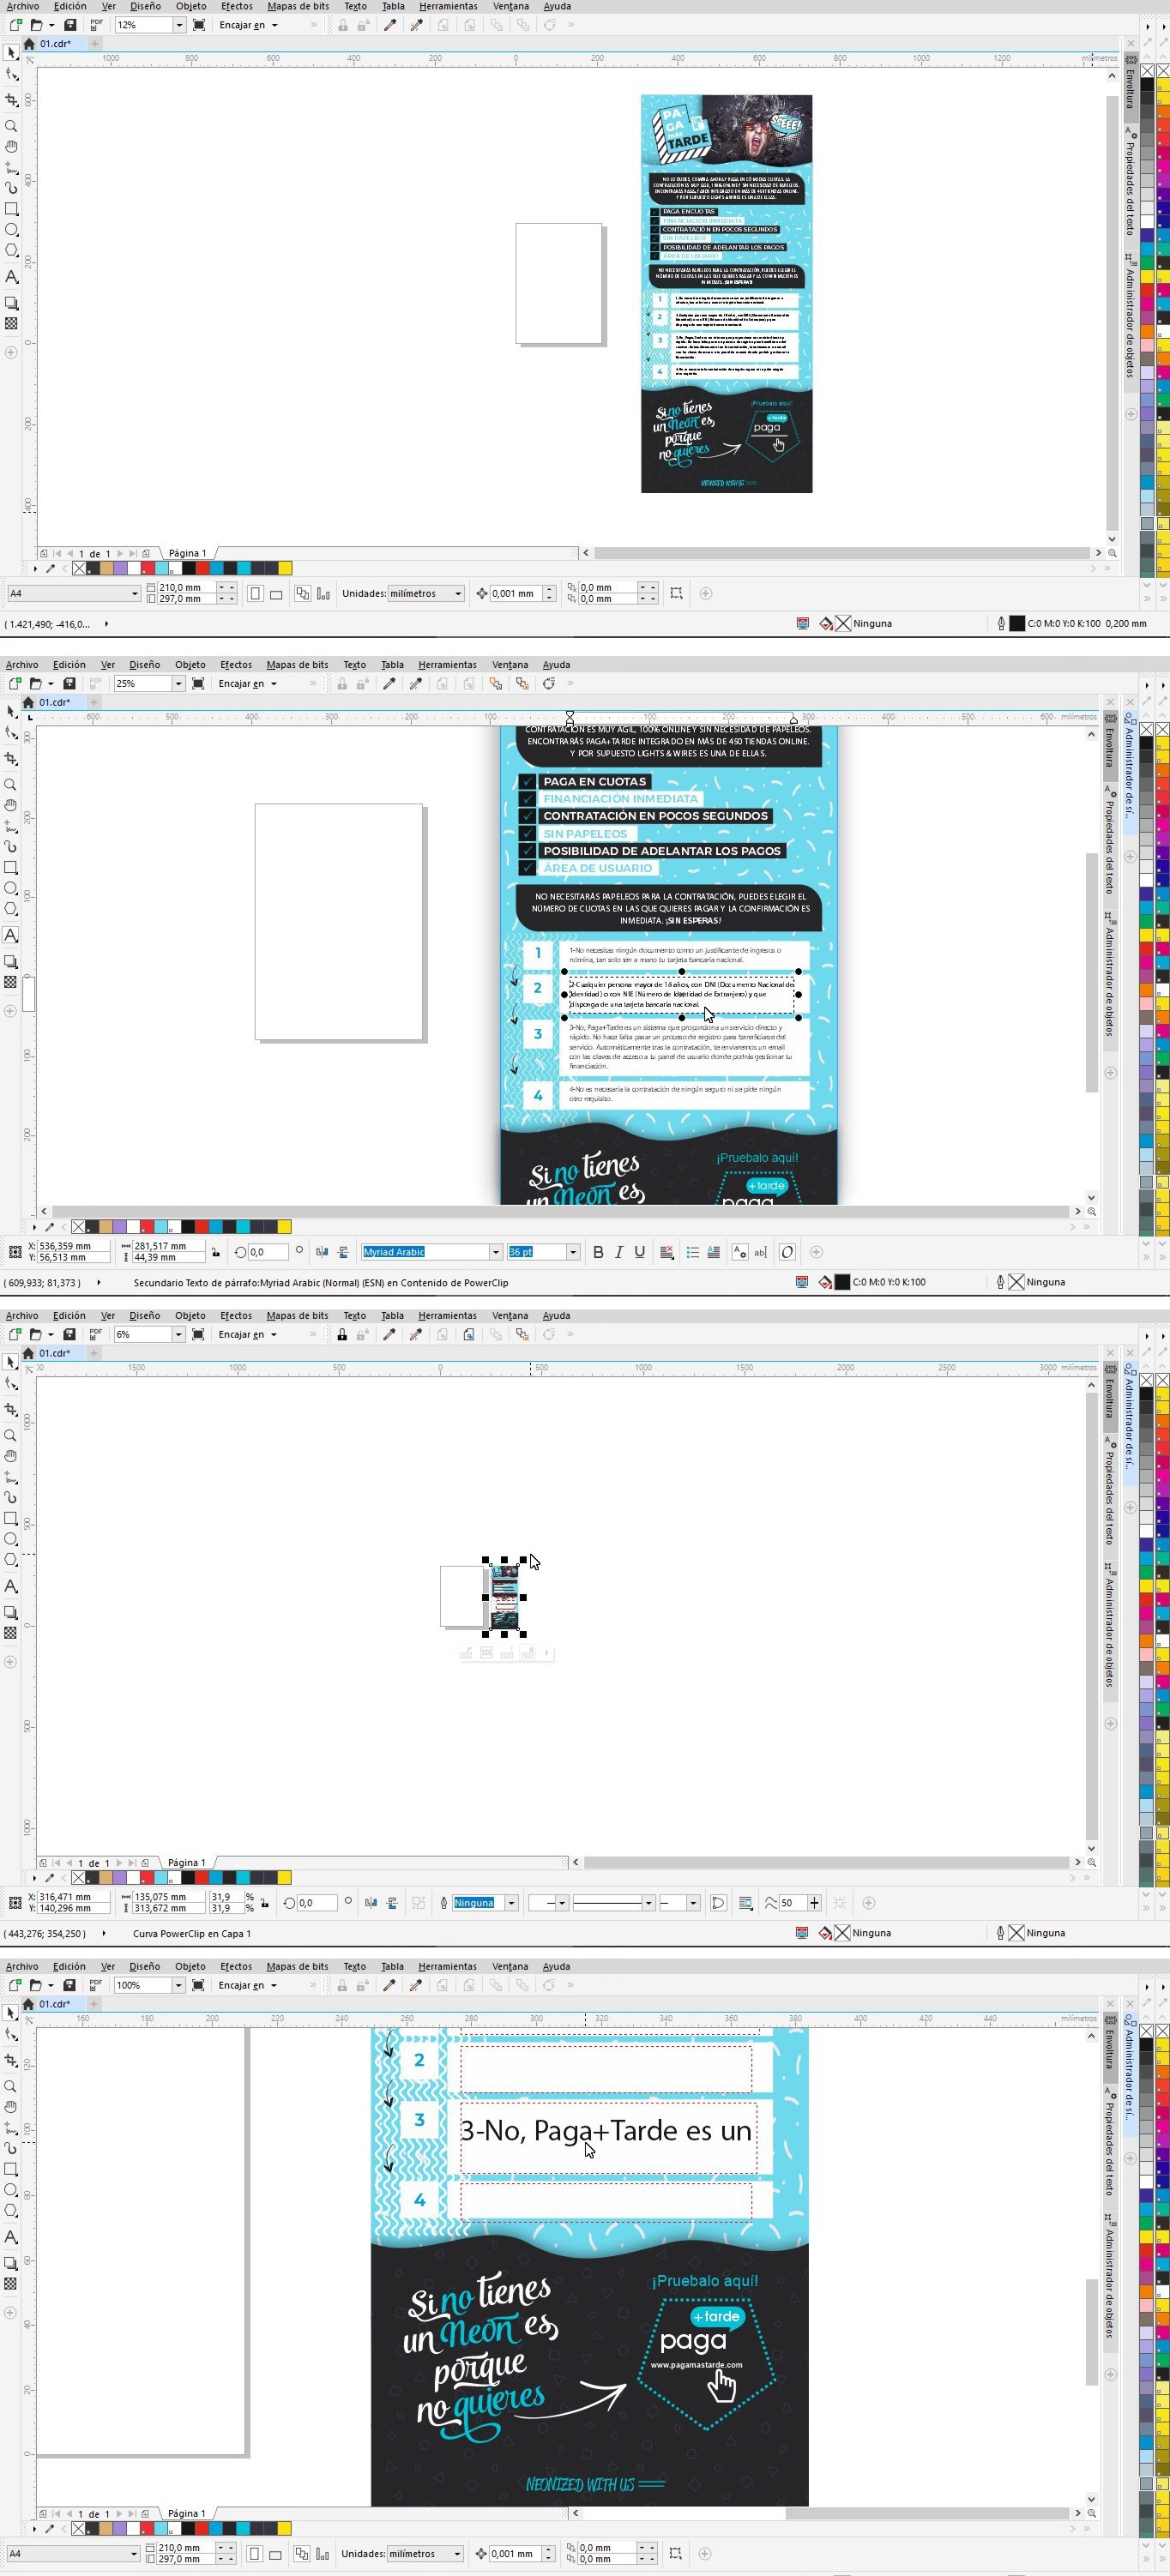The width and height of the screenshot is (1170, 2576).
Task: Click the Página 1 tab in the 12% zoom window
Action: [x=188, y=553]
